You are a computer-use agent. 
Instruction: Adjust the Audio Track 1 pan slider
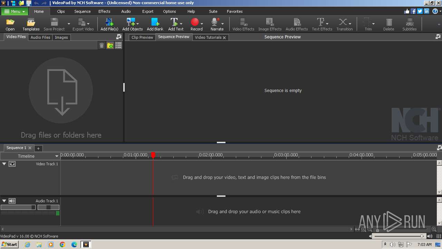tap(48, 207)
